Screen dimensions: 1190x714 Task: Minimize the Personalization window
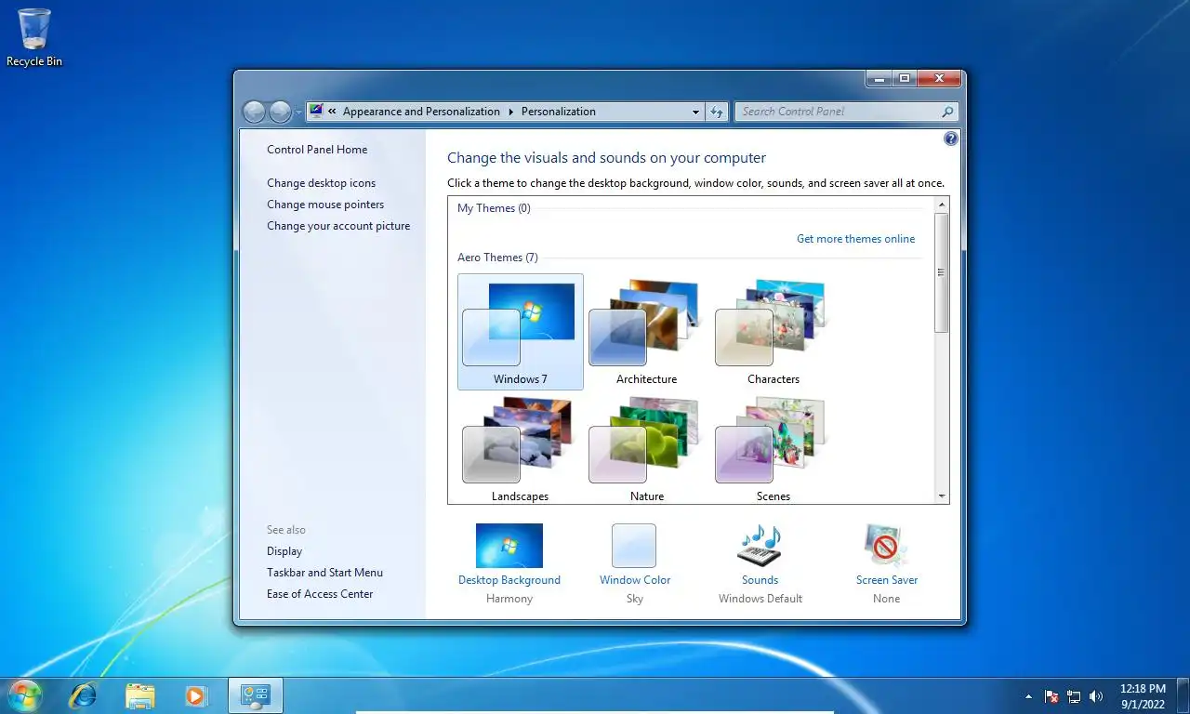point(879,79)
